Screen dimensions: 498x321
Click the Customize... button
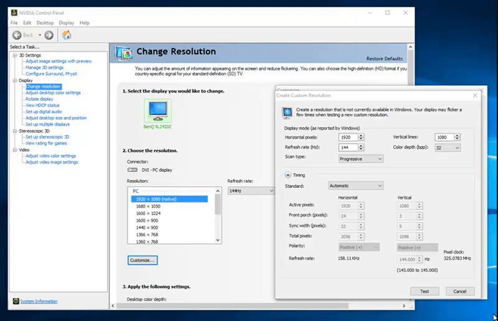tap(143, 260)
